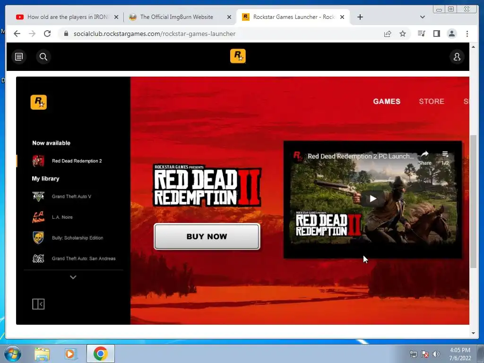Image resolution: width=484 pixels, height=363 pixels.
Task: View site info via the padlock icon
Action: 66,34
